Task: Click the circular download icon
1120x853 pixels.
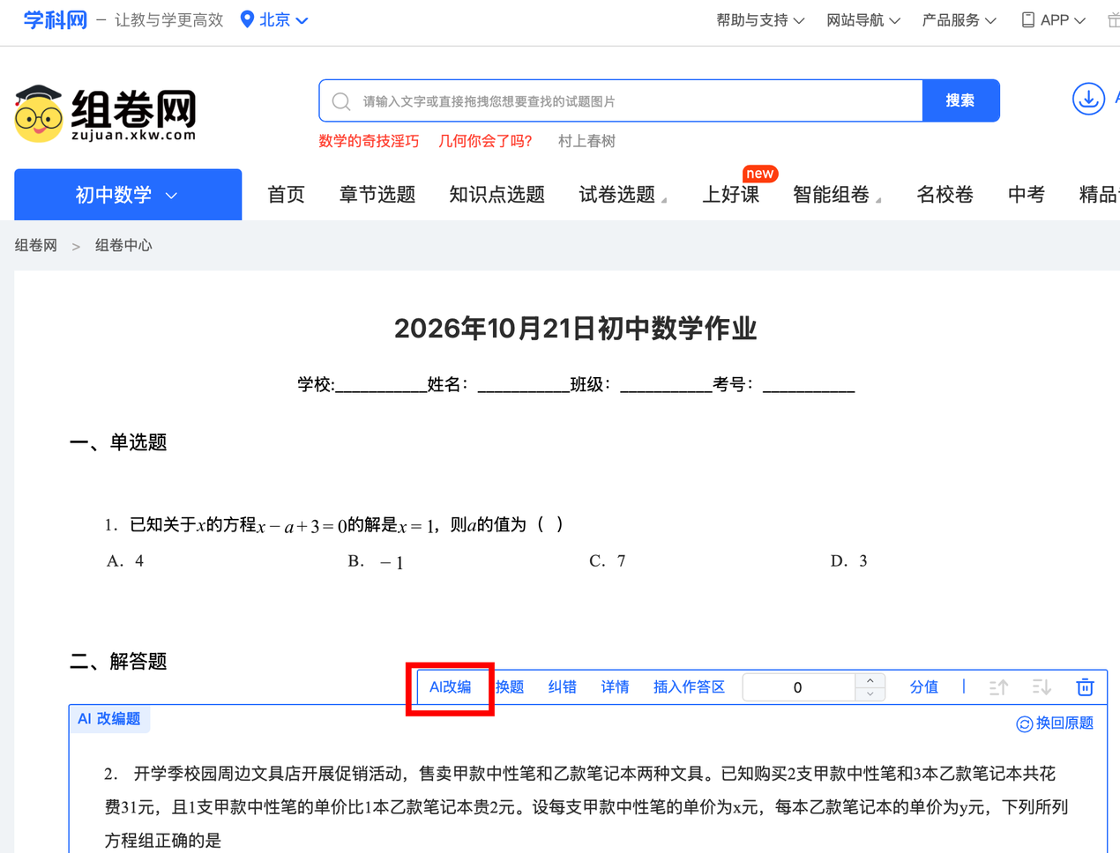Action: [1088, 99]
